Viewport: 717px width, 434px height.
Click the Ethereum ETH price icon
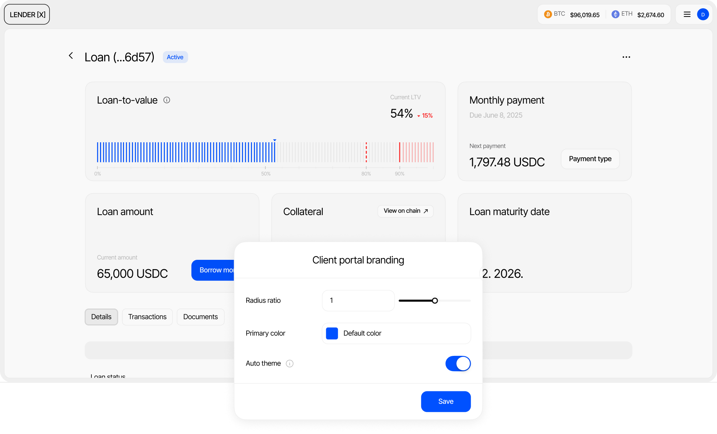(x=615, y=14)
